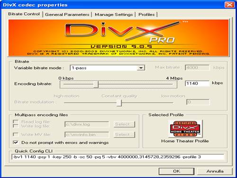Click the '4 Mbps' slider maximum label

pyautogui.click(x=174, y=78)
